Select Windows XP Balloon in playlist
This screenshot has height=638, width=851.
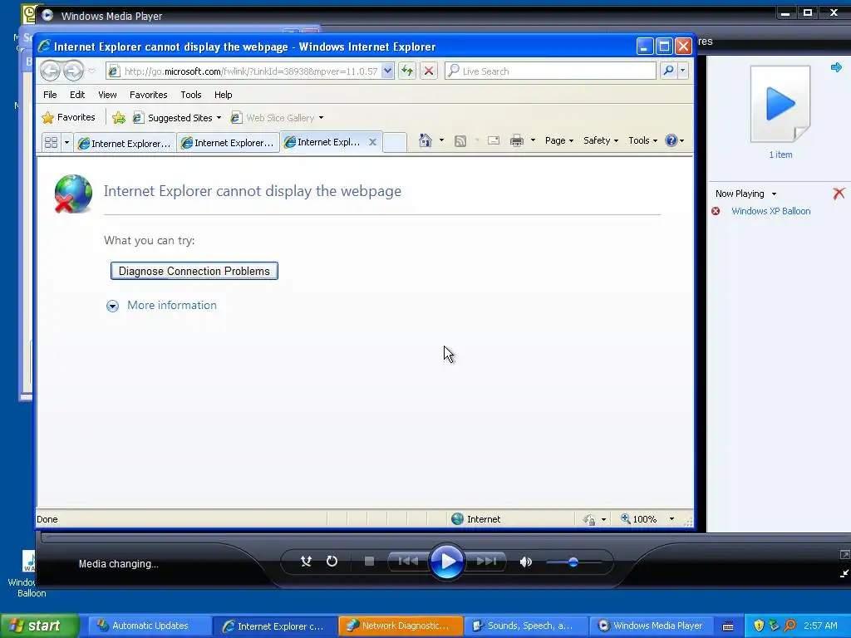tap(770, 211)
